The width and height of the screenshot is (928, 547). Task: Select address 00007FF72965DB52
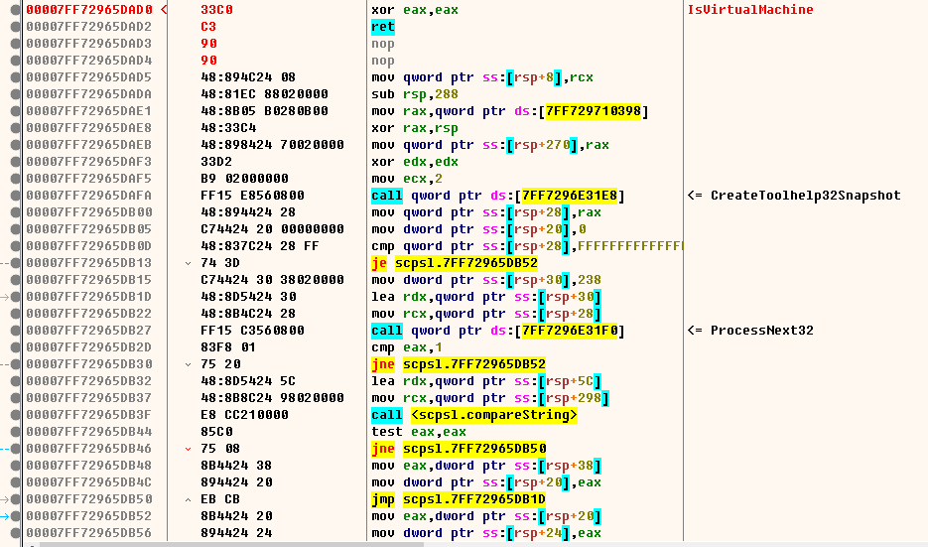tap(88, 515)
